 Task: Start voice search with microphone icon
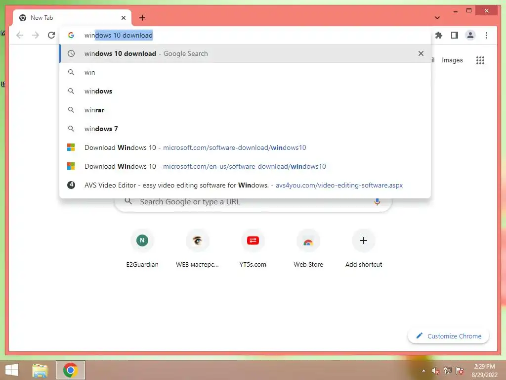point(377,202)
